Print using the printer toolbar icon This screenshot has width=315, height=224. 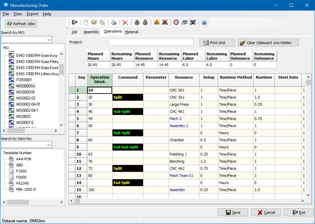tap(114, 23)
